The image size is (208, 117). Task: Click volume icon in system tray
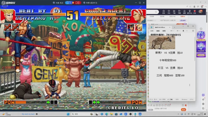click(x=194, y=114)
